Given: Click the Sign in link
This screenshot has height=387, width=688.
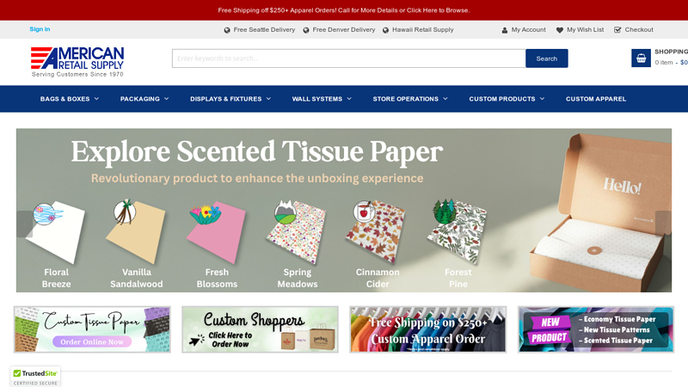Looking at the screenshot, I should pyautogui.click(x=40, y=29).
